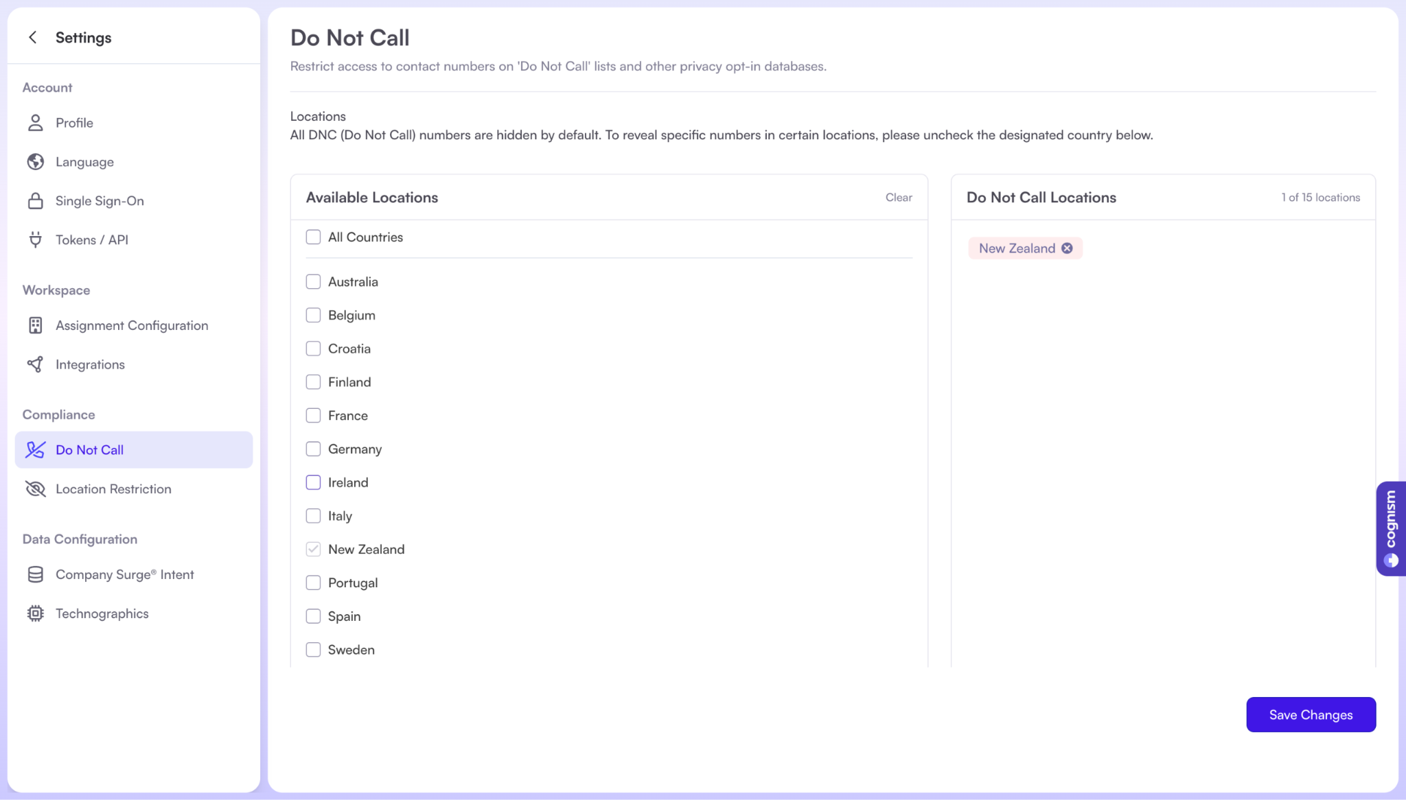Viewport: 1406px width, 800px height.
Task: Open Assignment Configuration settings
Action: (132, 326)
